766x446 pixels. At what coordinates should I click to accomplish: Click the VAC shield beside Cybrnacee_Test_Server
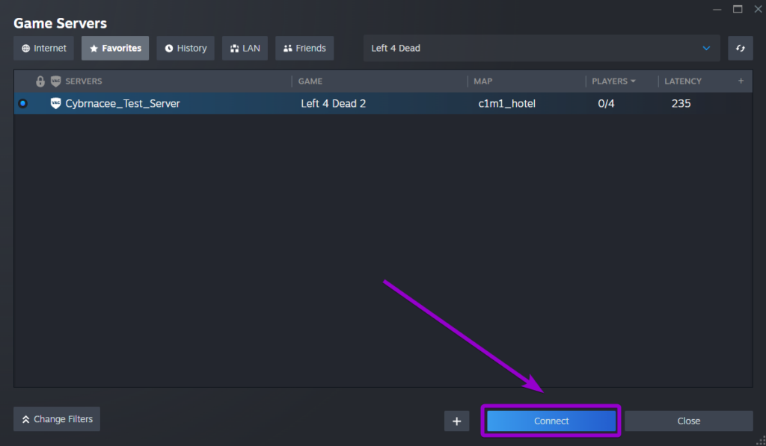pos(55,103)
